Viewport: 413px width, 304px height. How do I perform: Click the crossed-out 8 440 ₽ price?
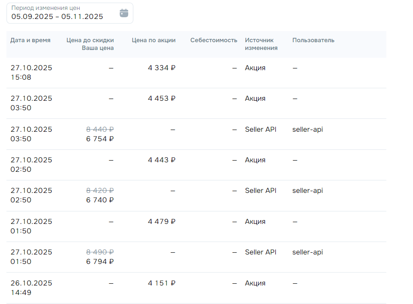(x=100, y=129)
